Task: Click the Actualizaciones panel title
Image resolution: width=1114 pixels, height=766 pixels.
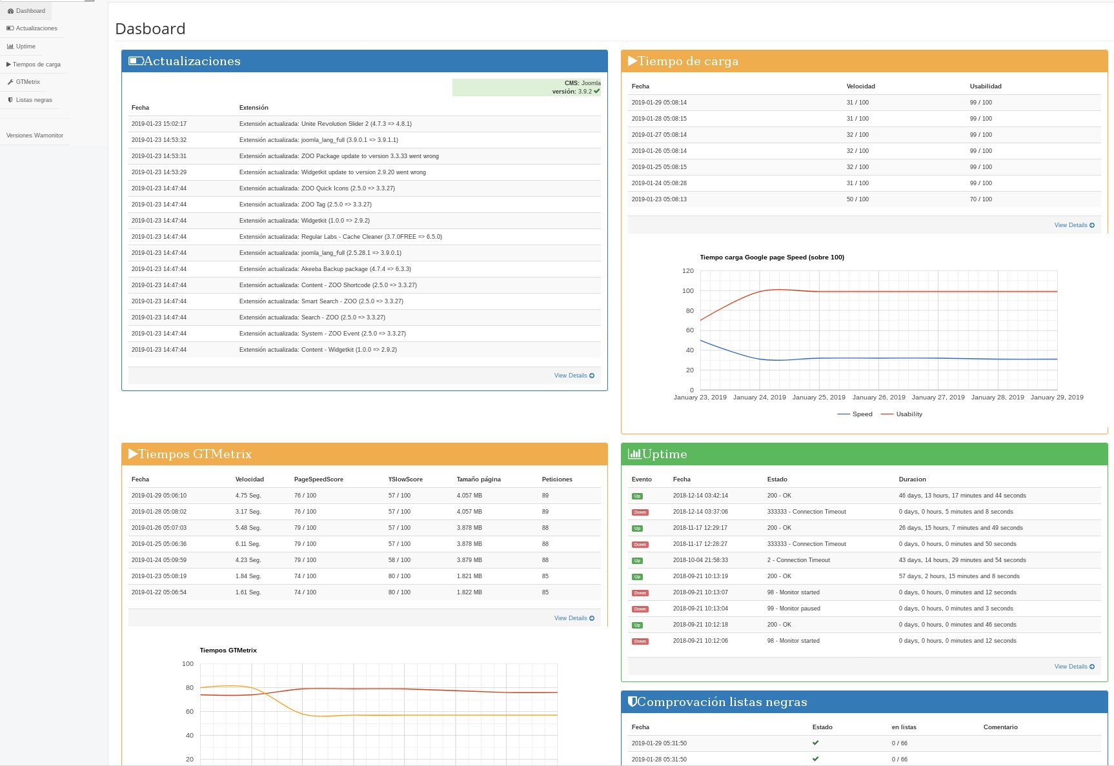Action: click(192, 61)
